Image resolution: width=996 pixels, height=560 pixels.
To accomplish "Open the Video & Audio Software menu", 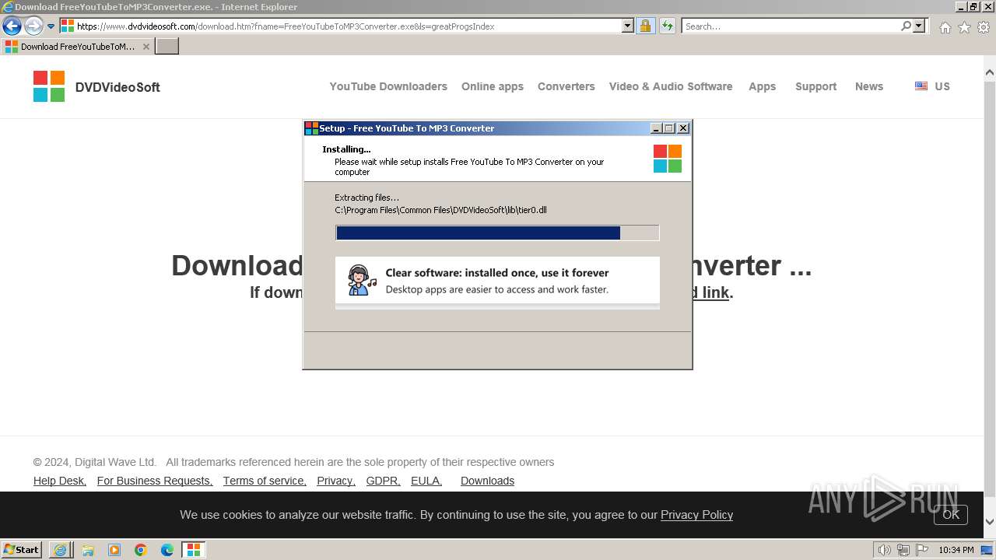I will point(671,86).
